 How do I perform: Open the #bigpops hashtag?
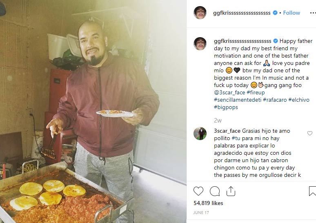(226, 107)
